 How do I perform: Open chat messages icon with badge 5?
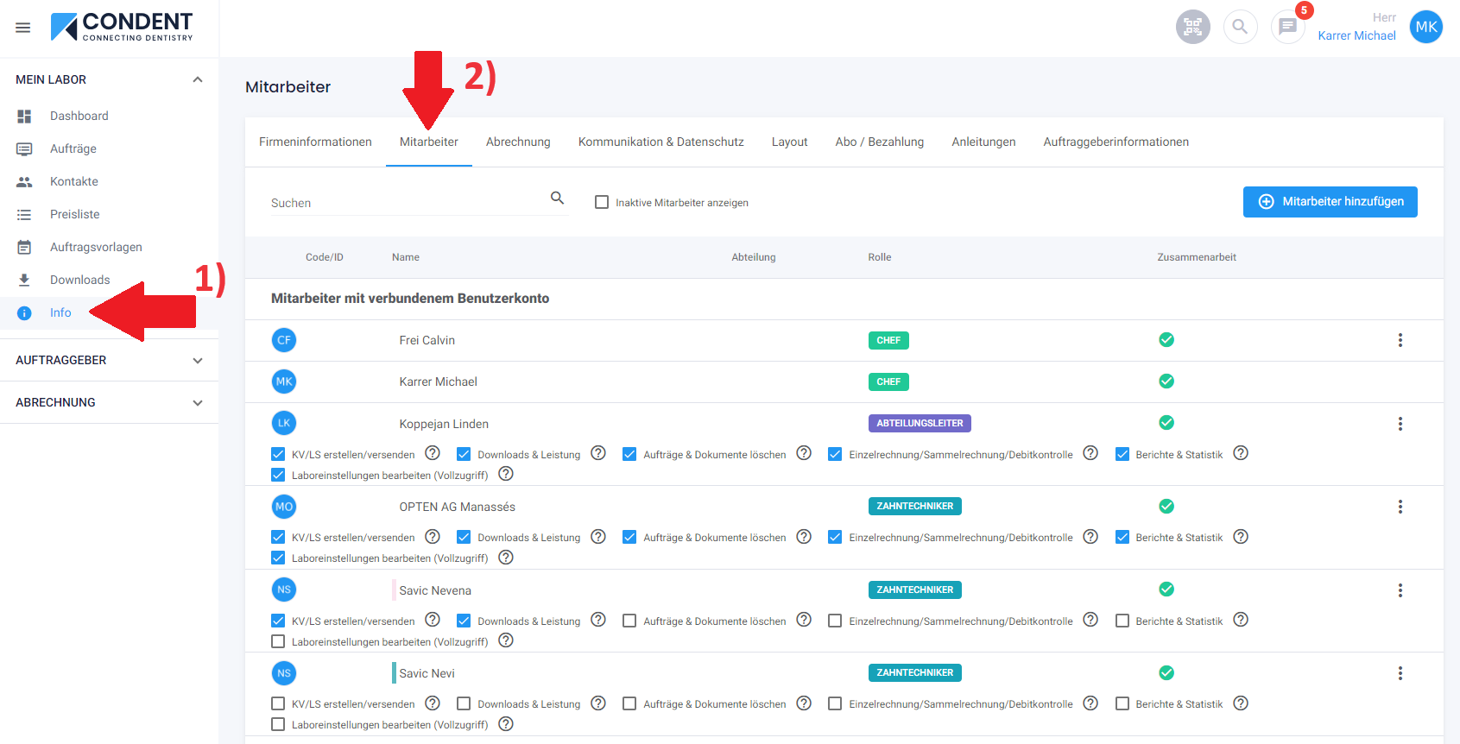click(1287, 27)
